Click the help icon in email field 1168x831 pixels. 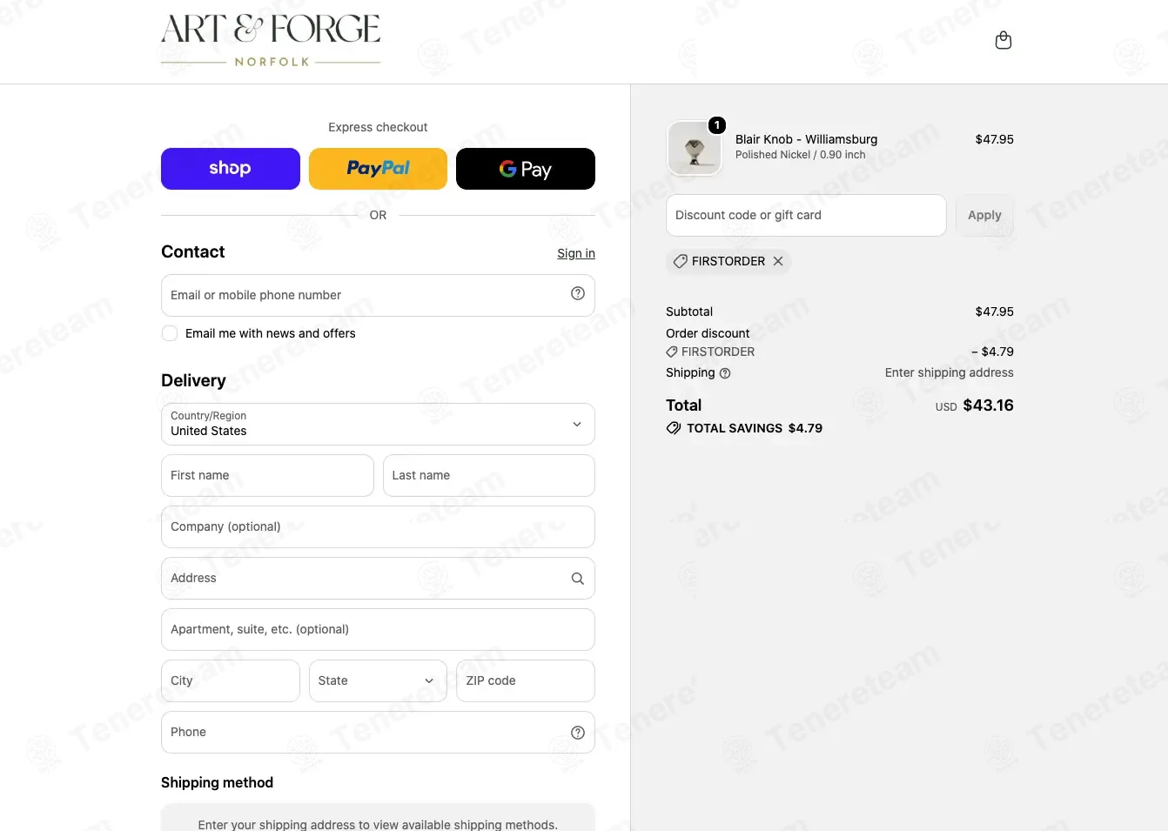[578, 293]
